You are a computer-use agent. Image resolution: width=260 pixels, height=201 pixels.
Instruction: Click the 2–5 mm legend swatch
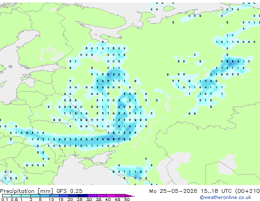click(35, 196)
